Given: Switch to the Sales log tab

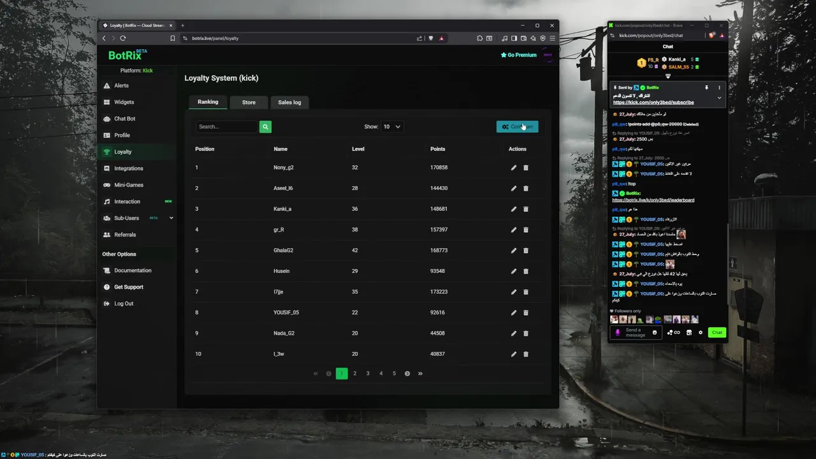Looking at the screenshot, I should point(289,102).
